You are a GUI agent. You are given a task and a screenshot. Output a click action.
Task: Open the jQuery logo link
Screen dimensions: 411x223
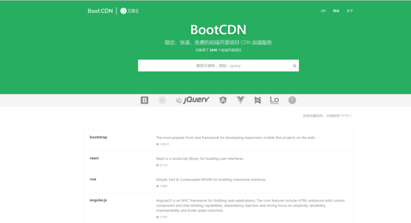tap(193, 100)
